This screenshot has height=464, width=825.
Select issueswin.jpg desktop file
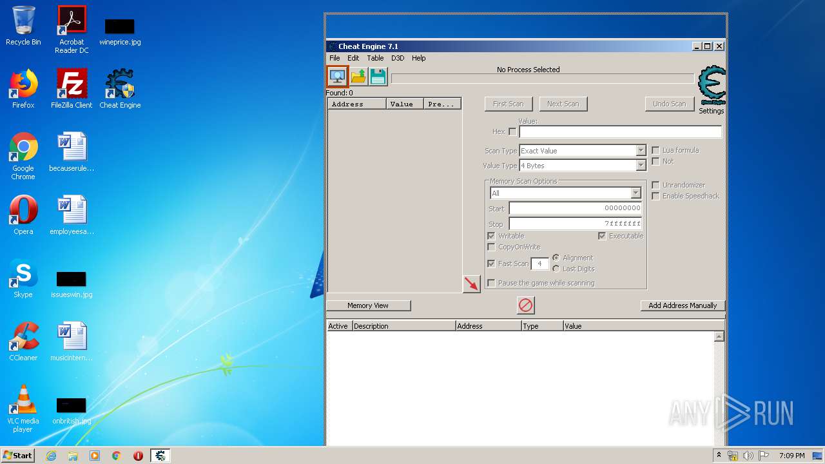(x=72, y=284)
